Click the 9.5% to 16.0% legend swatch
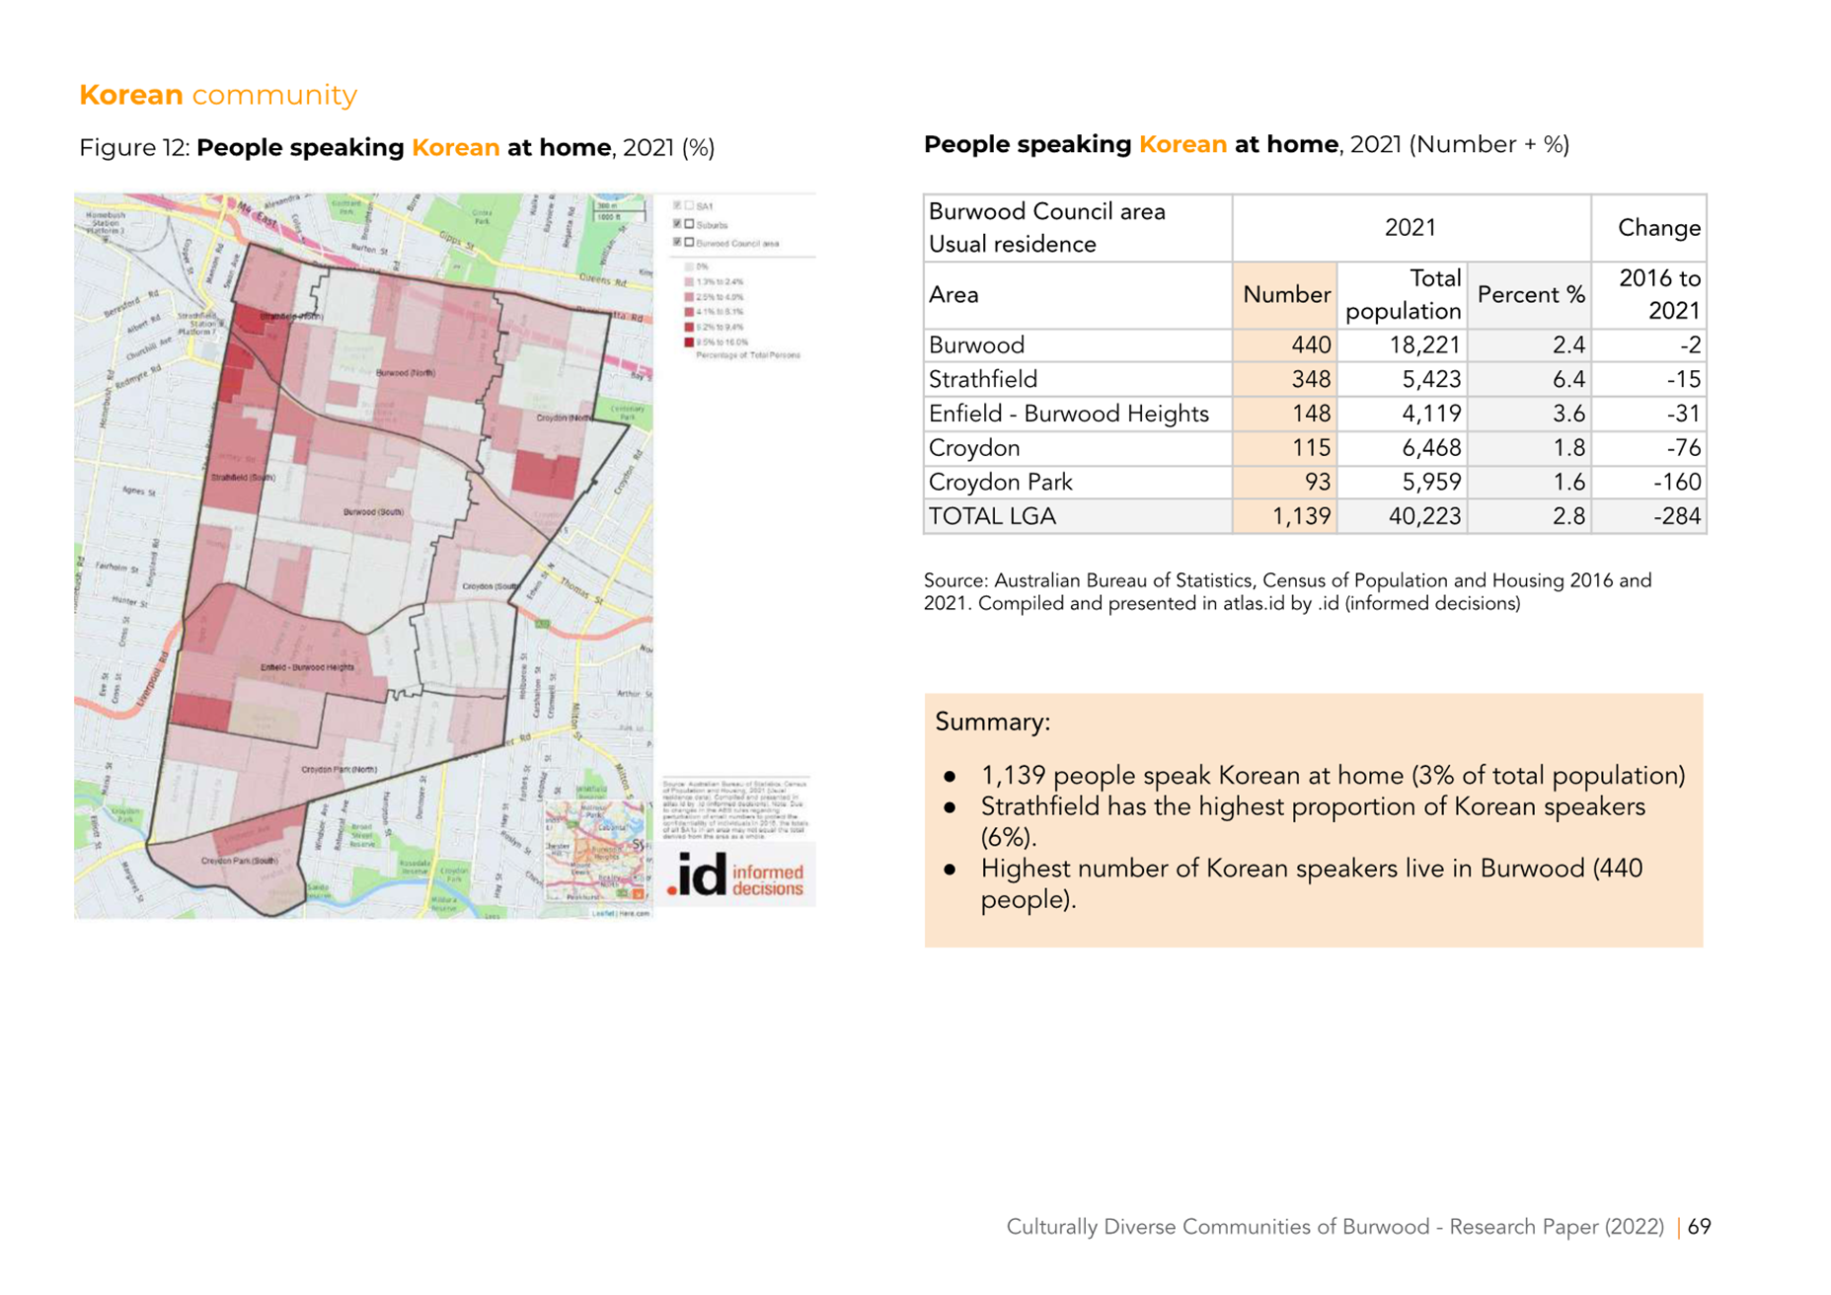 click(689, 342)
